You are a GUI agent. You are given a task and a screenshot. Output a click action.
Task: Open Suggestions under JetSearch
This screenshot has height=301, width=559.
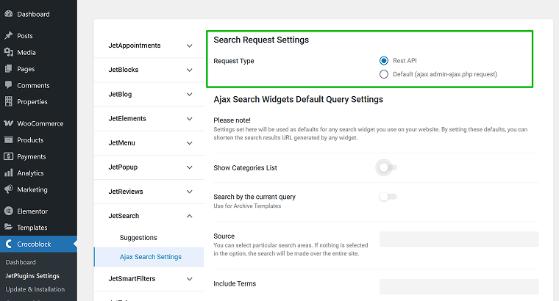[x=138, y=238]
